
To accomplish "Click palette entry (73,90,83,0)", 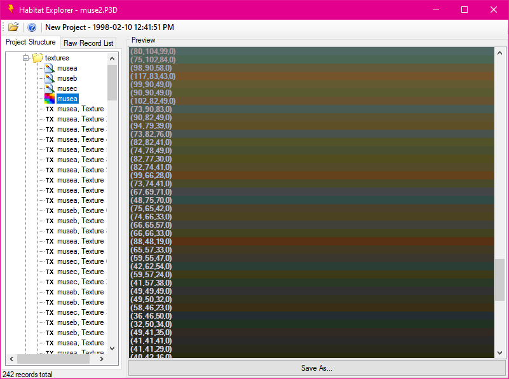I will pyautogui.click(x=311, y=109).
